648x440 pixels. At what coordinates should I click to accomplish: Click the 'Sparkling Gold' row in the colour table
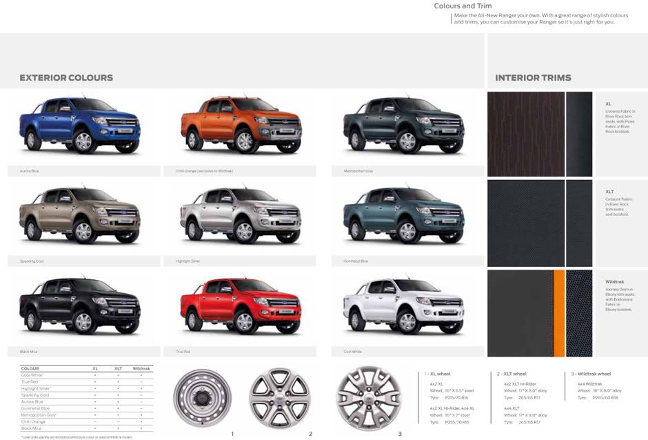point(87,395)
